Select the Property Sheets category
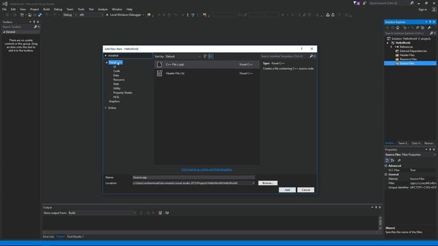This screenshot has width=438, height=246. coord(123,93)
